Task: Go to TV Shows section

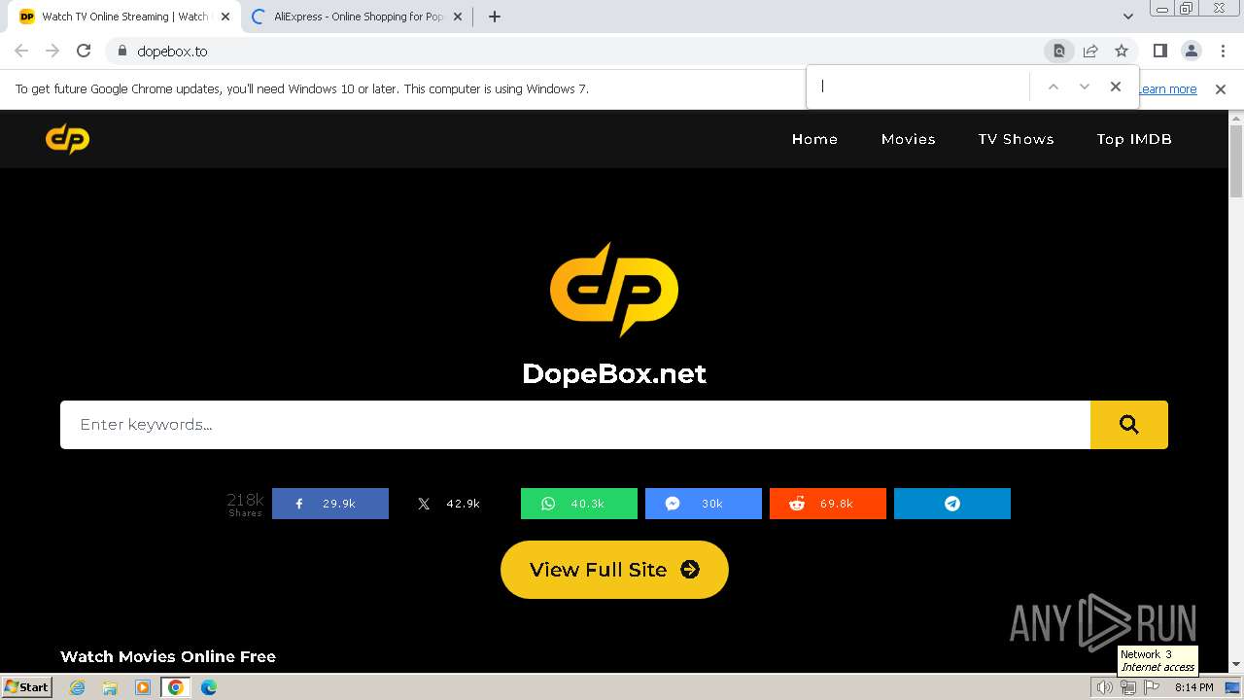Action: (x=1016, y=139)
